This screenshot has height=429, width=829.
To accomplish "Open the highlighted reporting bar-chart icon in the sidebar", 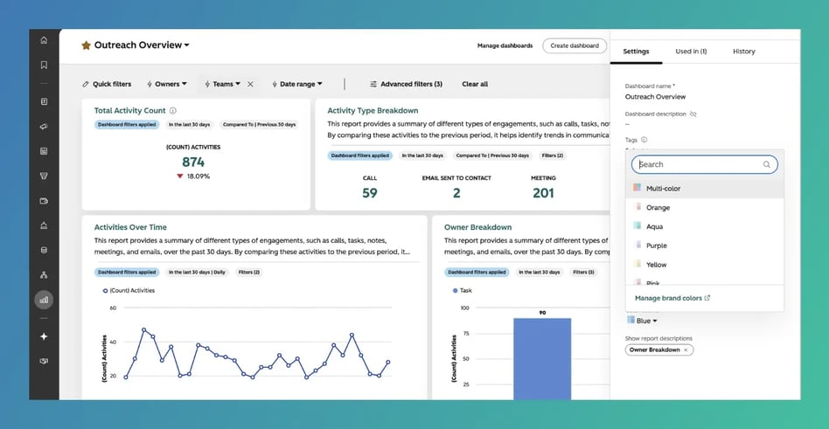I will 44,300.
